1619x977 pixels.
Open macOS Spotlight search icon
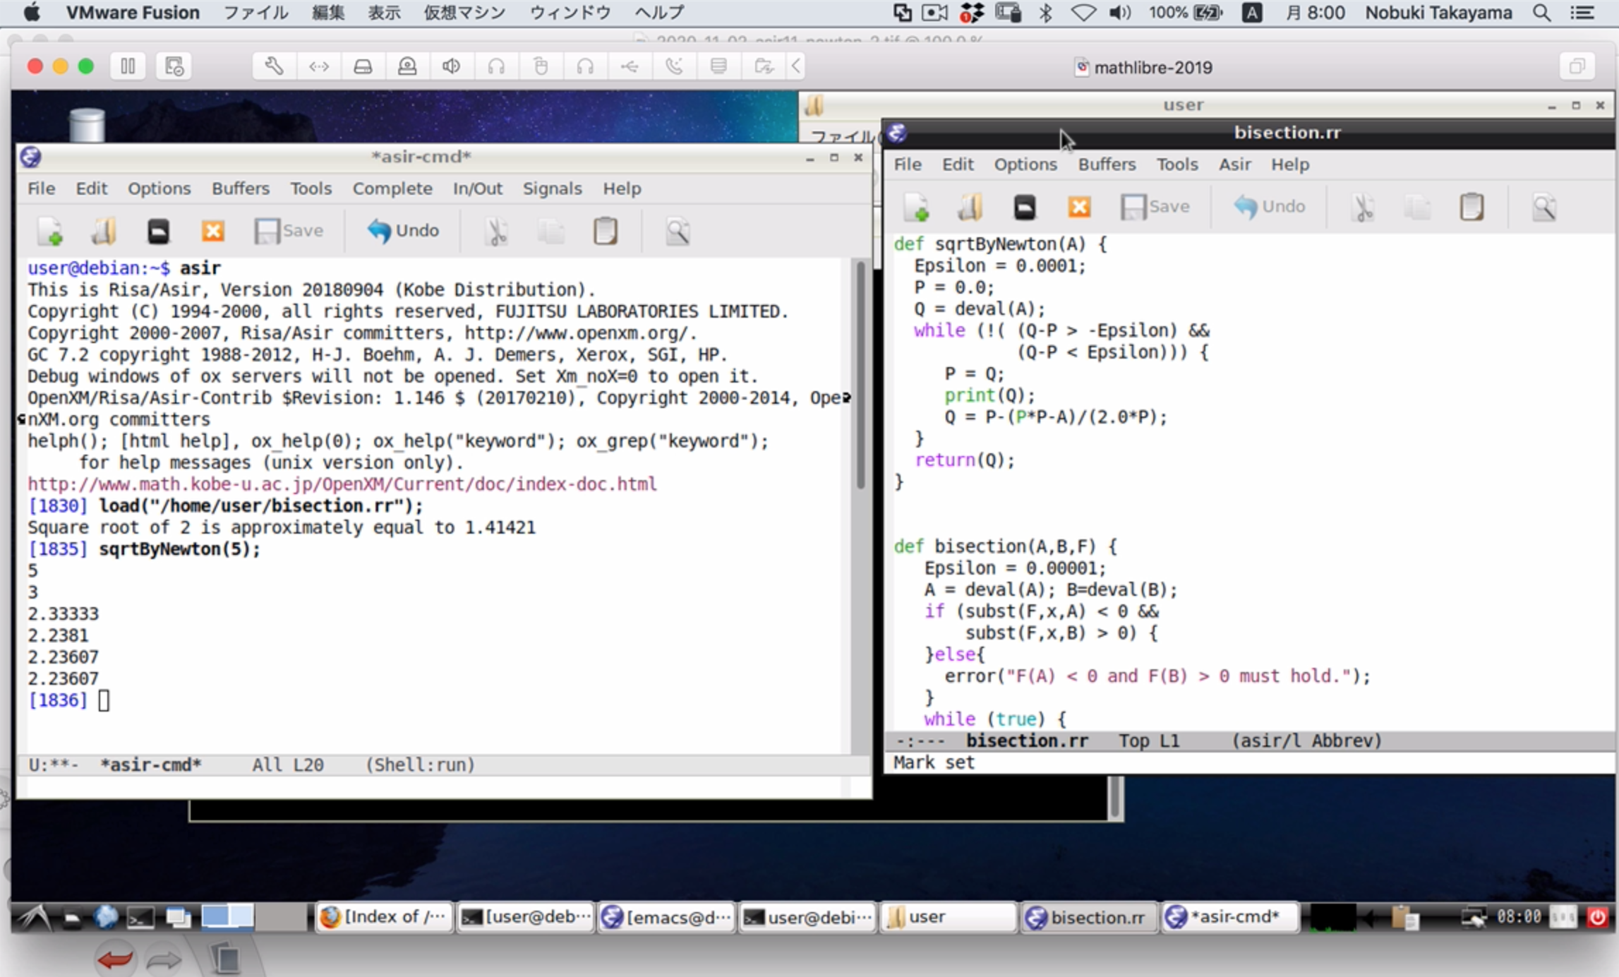[1542, 12]
